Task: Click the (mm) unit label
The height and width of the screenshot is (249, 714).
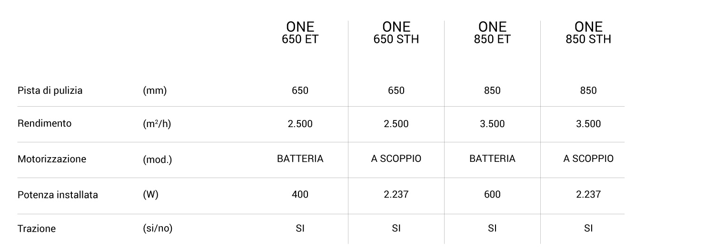Action: 155,90
